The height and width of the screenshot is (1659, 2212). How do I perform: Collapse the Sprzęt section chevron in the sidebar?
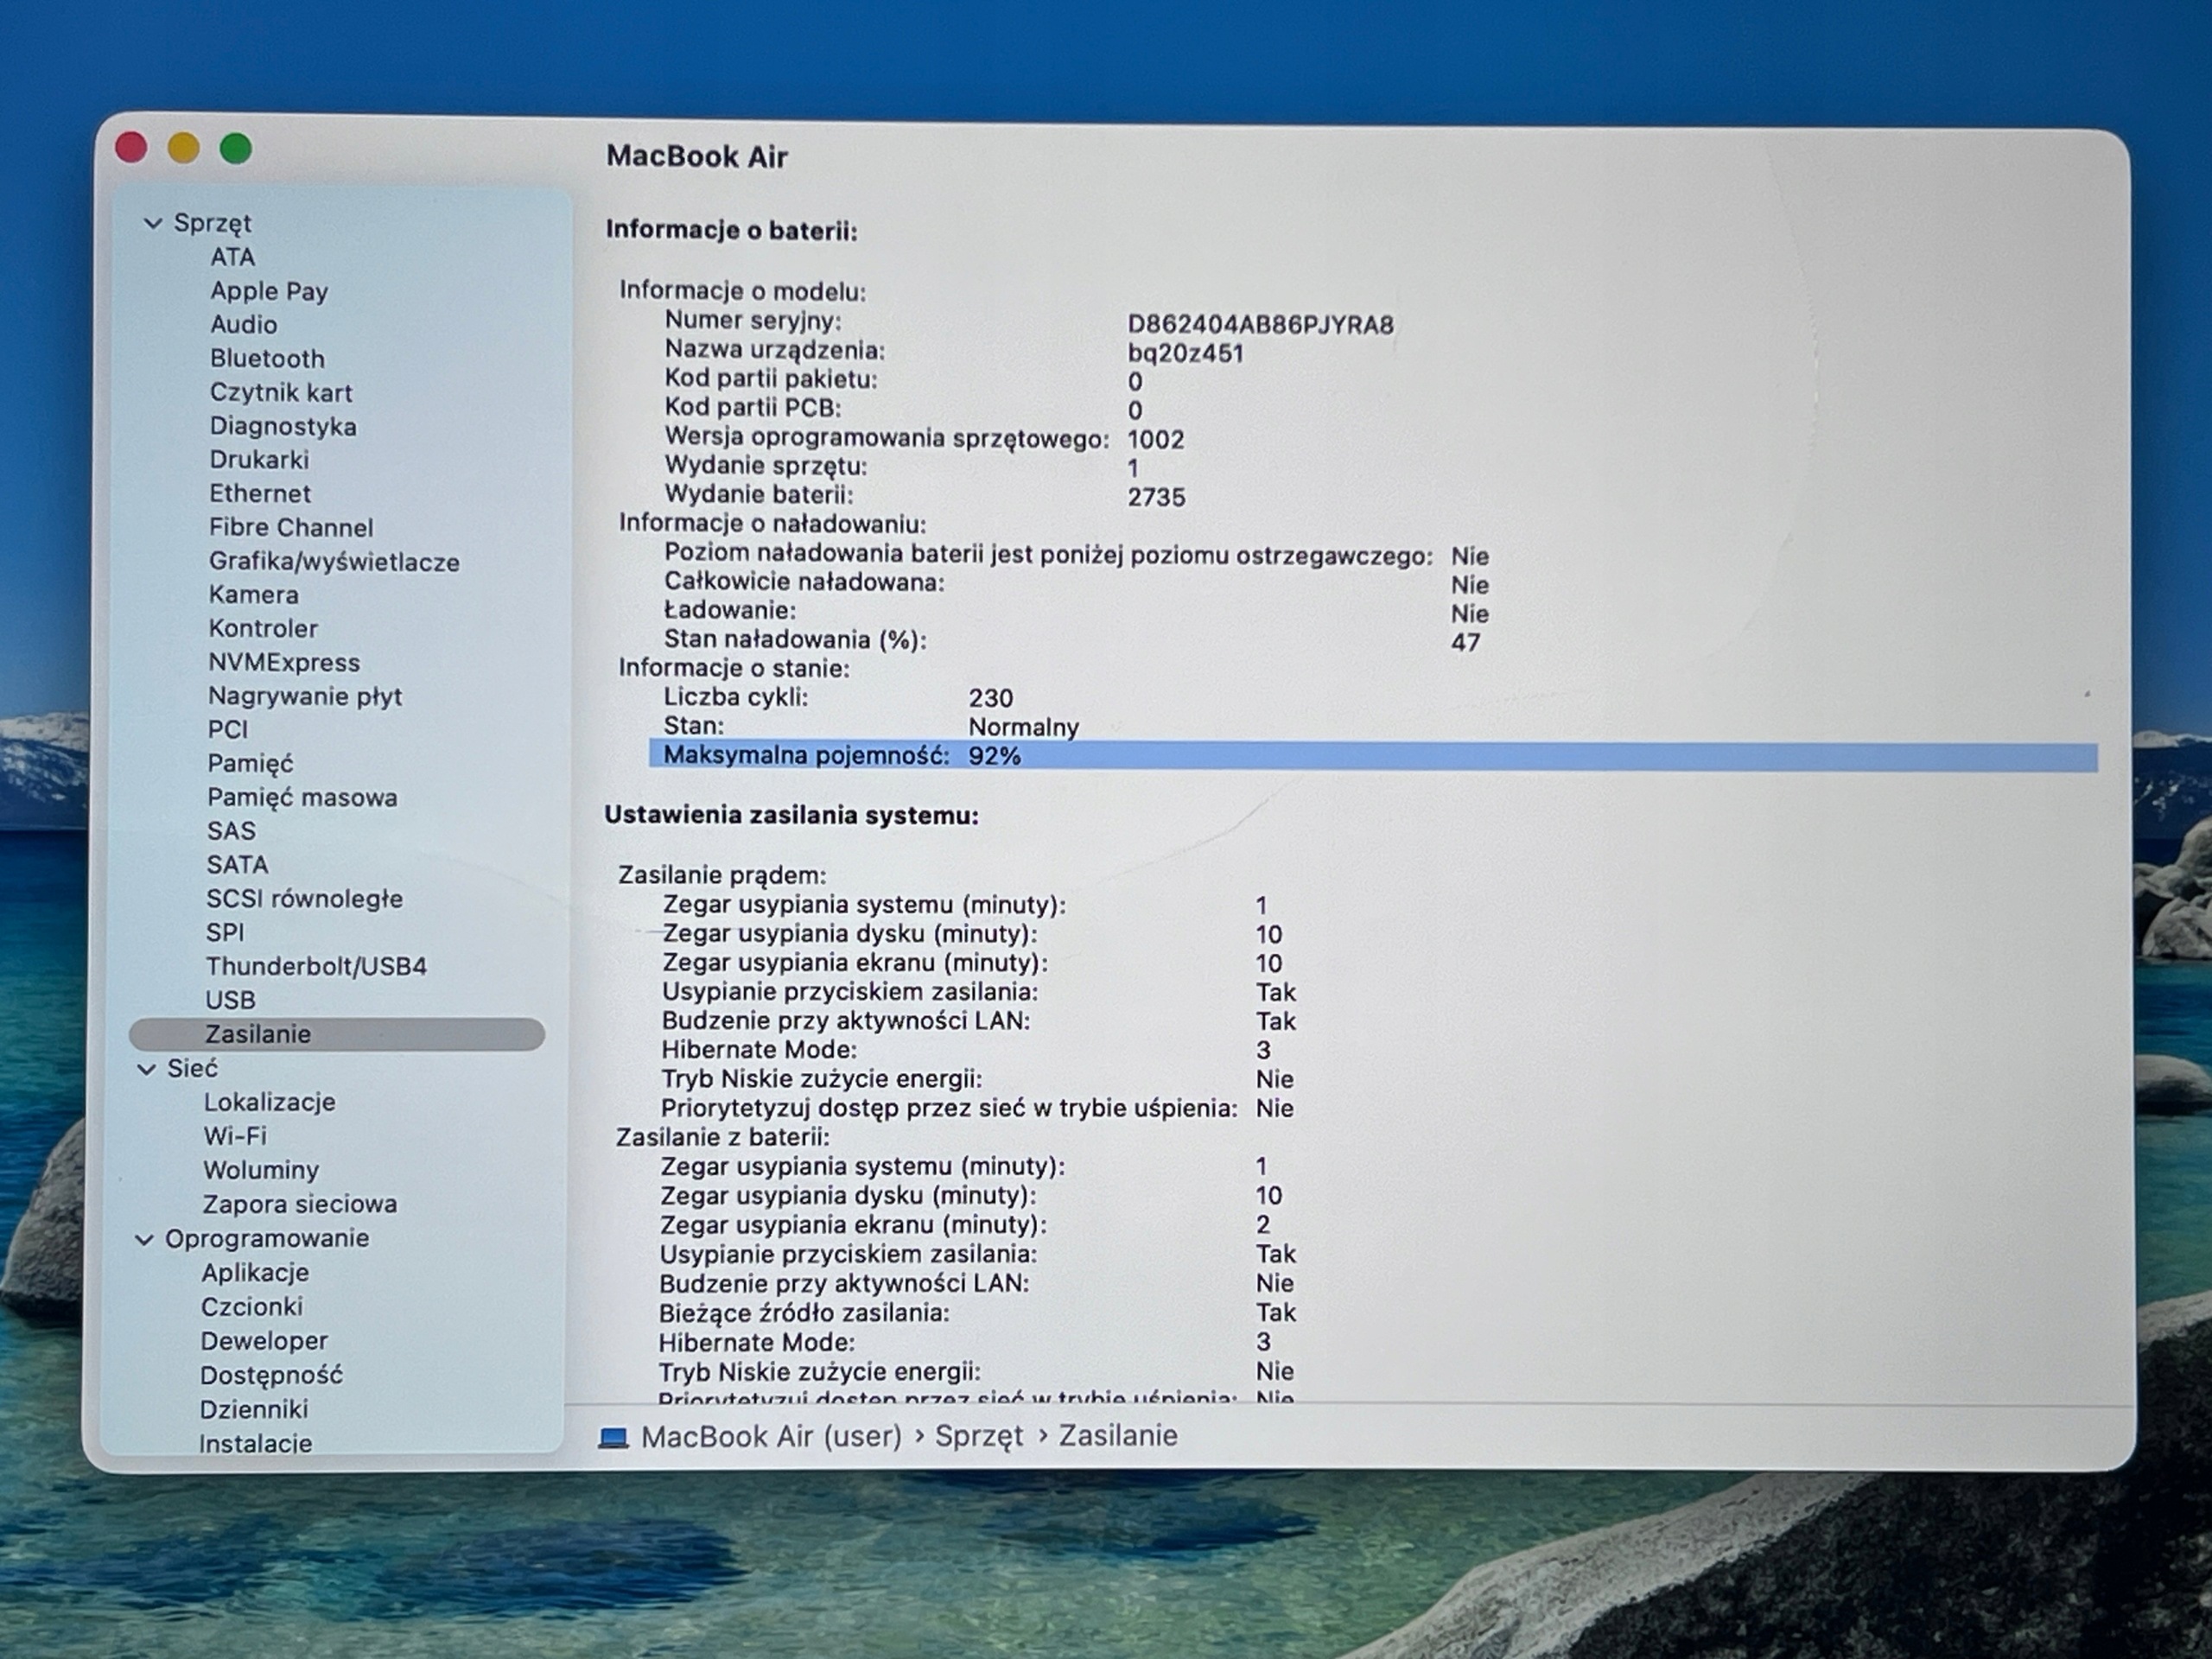tap(153, 223)
